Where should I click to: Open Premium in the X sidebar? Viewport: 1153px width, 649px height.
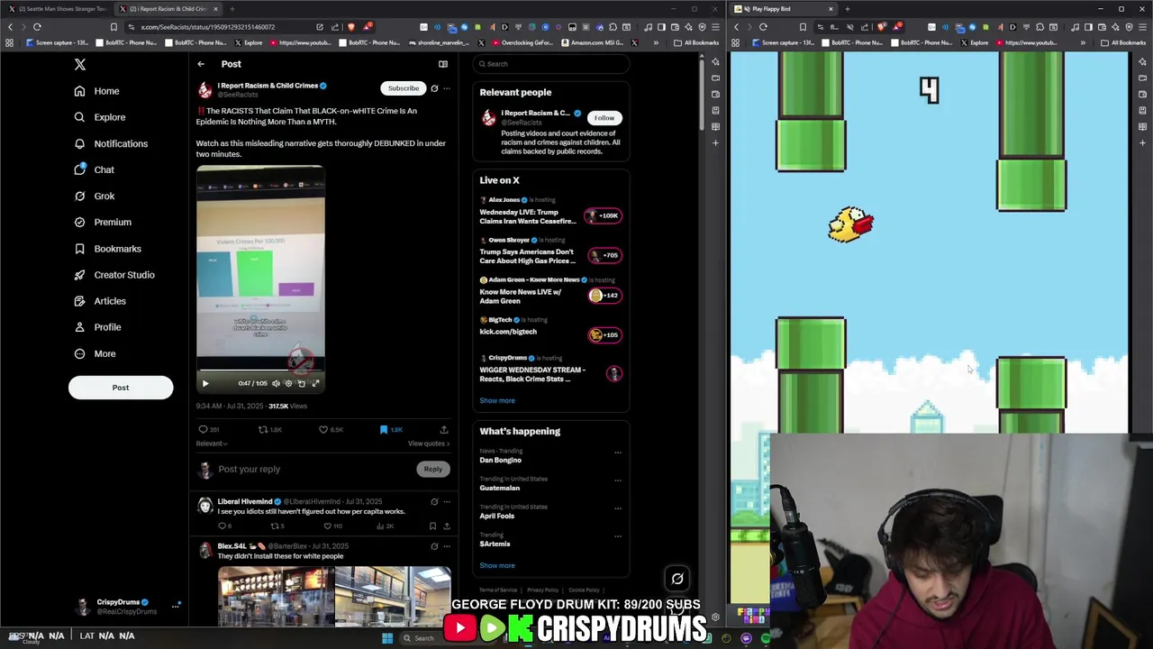(103, 222)
